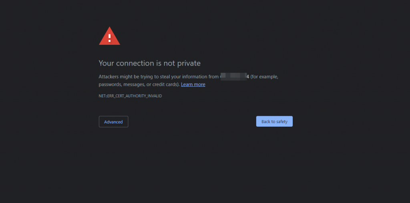Click "trying to steal" in the warning sentence

tap(155, 77)
